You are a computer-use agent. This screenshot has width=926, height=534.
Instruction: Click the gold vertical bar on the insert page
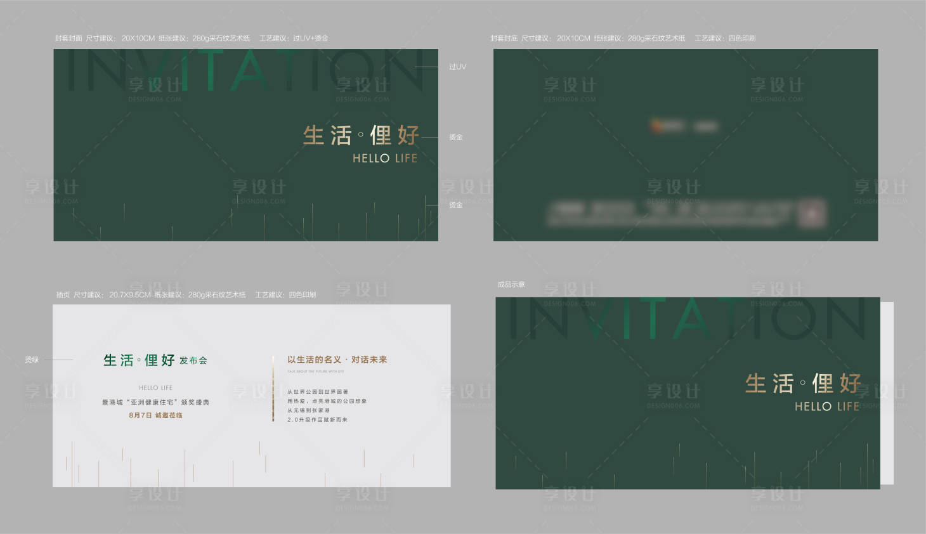pyautogui.click(x=273, y=388)
